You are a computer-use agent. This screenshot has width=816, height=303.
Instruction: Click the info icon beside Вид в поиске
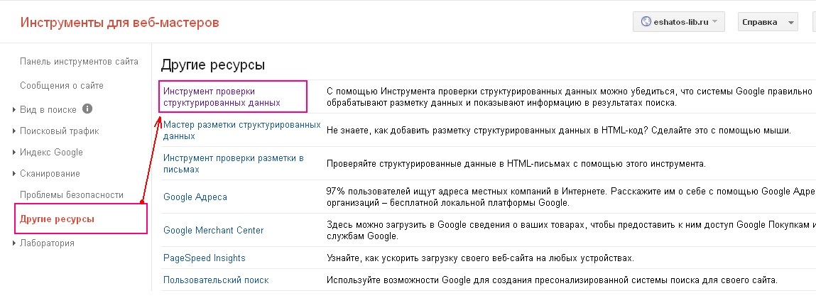(x=88, y=109)
